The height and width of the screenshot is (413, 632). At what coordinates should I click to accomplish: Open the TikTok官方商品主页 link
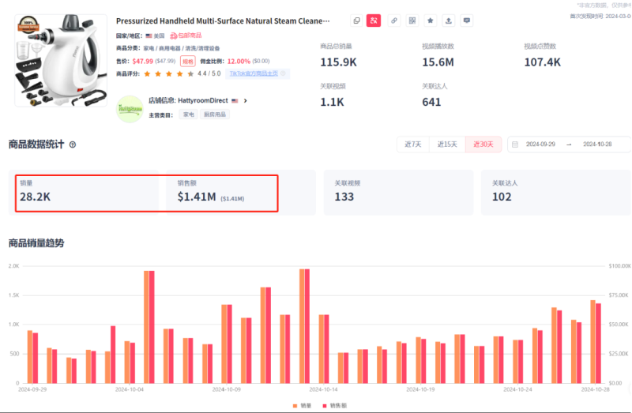coord(257,73)
